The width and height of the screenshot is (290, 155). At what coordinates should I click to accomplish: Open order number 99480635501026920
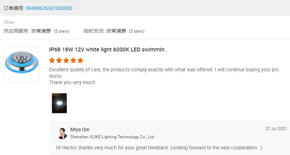(49, 8)
